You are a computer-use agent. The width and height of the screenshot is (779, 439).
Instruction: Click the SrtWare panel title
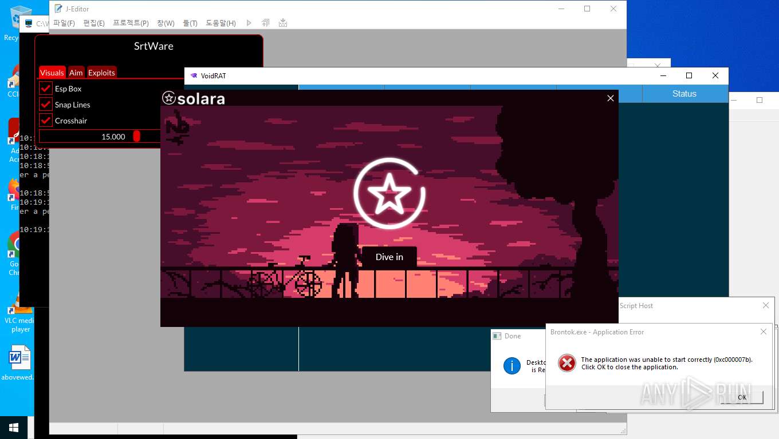pos(154,46)
